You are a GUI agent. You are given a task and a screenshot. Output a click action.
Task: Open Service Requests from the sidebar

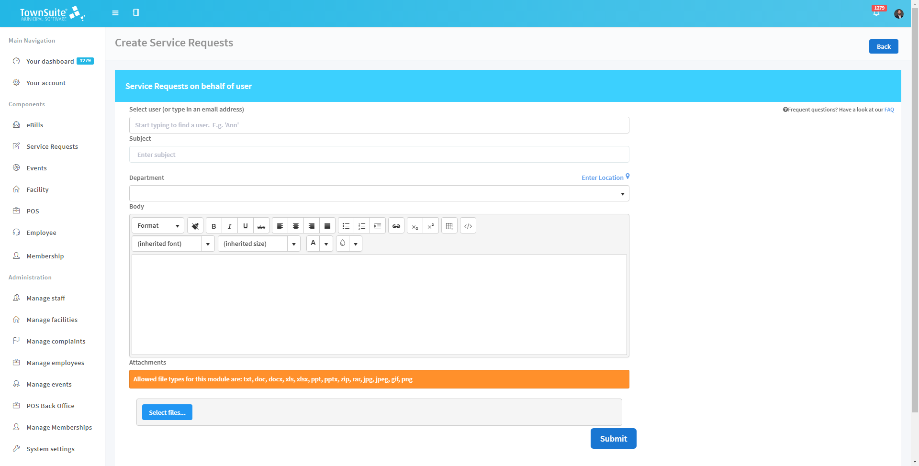[52, 146]
